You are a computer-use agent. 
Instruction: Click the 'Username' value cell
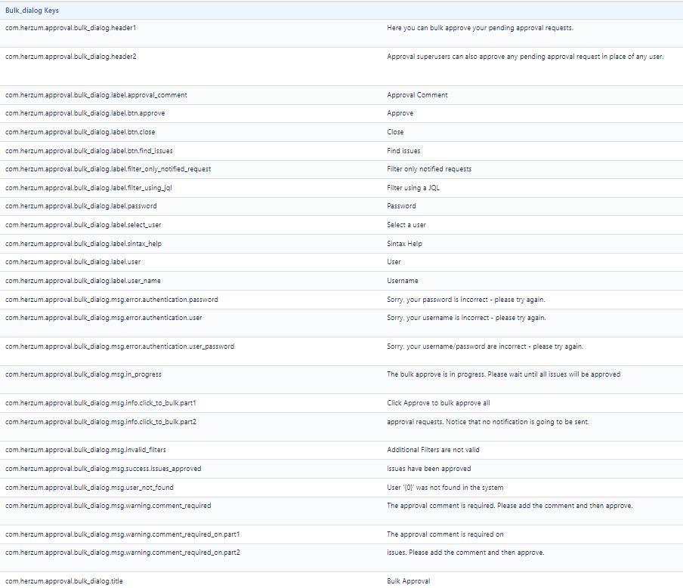click(402, 281)
